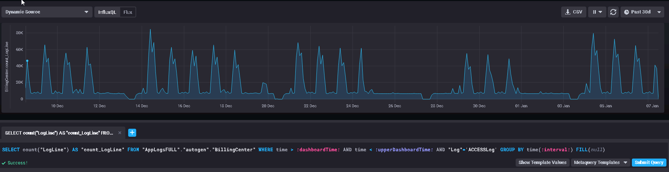Click the 01 Jan x-axis label
This screenshot has height=172, width=669.
521,106
